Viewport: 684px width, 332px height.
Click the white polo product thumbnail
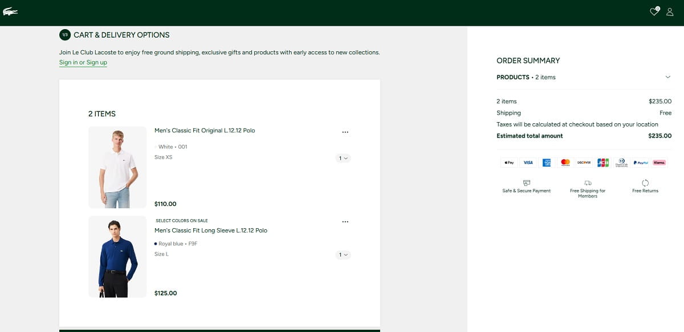[x=117, y=167]
